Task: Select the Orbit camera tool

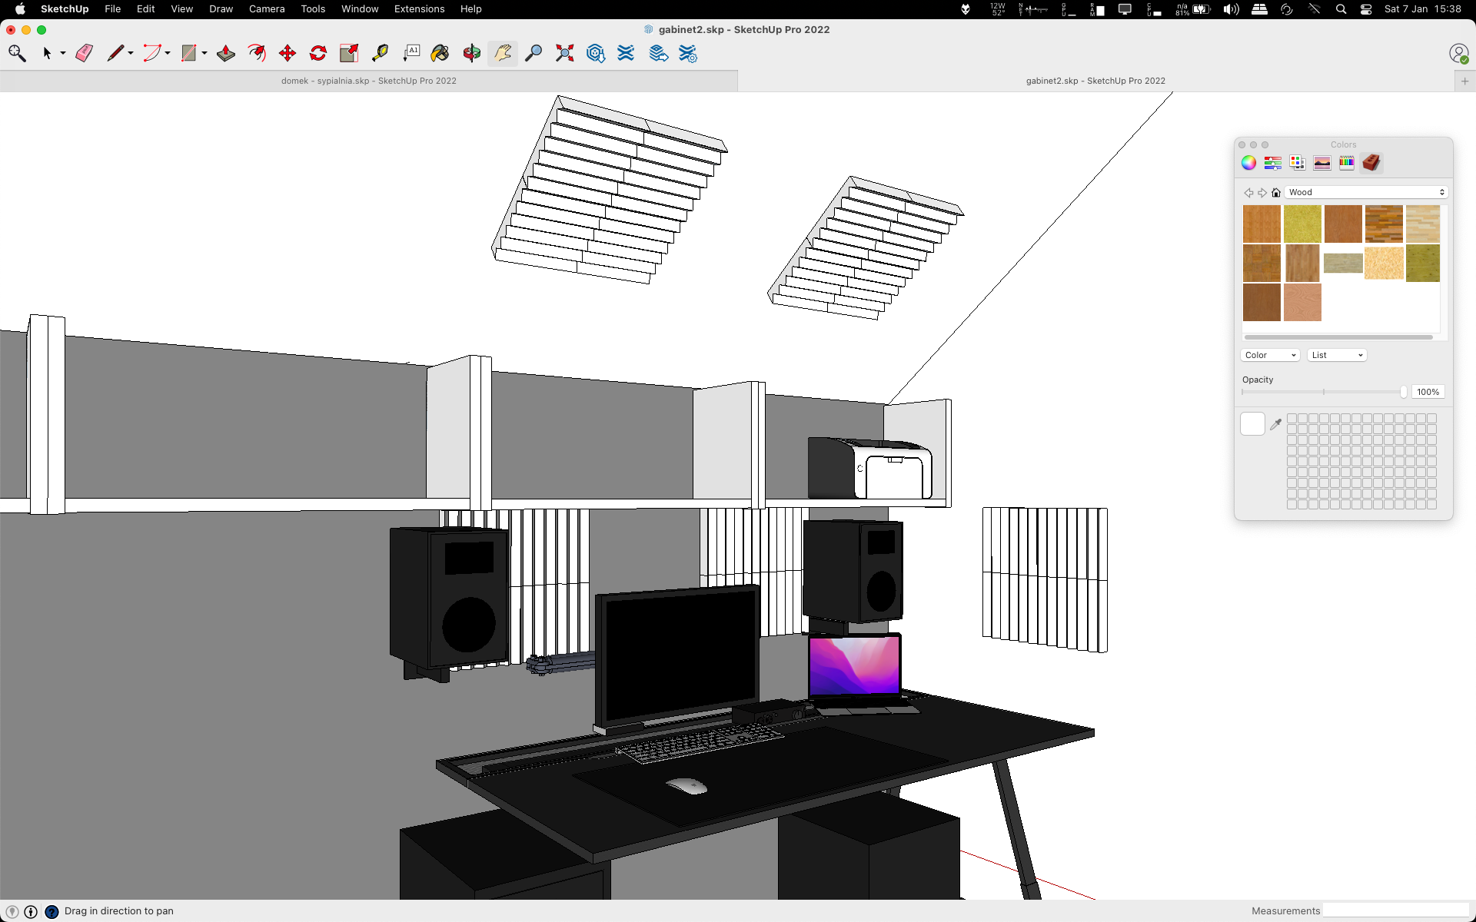Action: click(x=472, y=53)
